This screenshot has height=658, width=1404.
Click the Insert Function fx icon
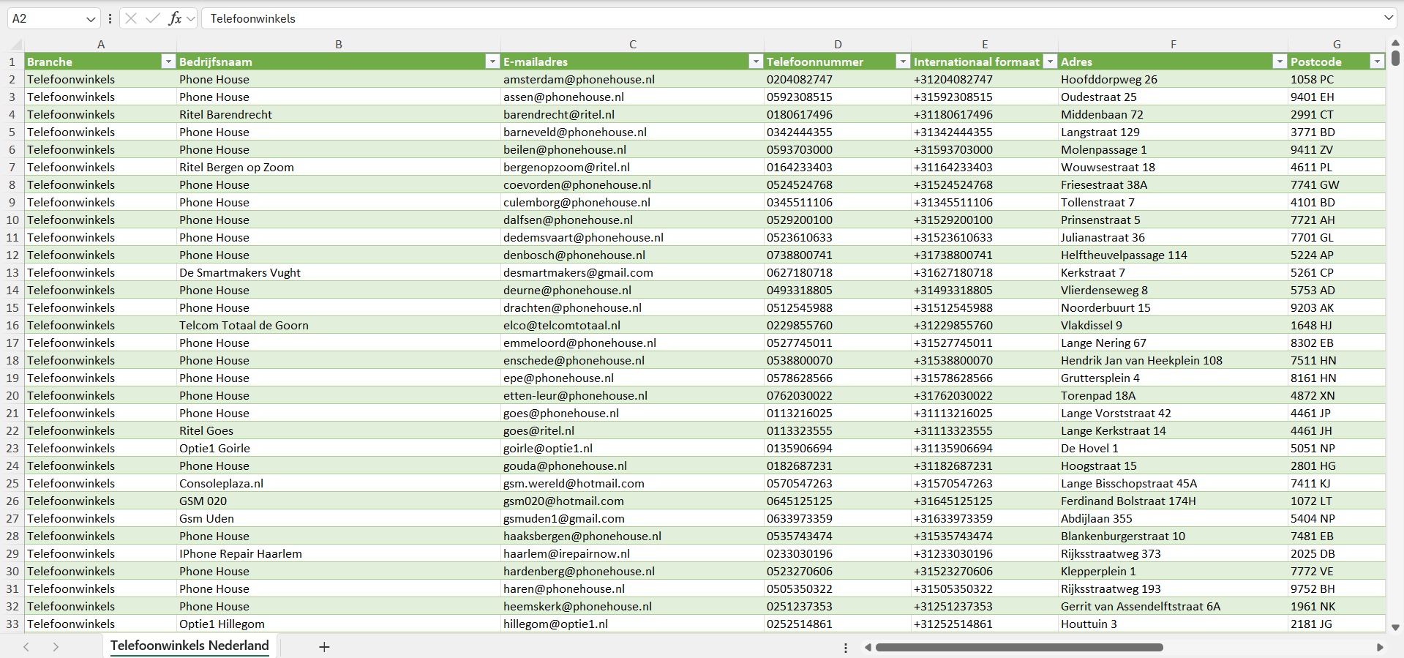tap(175, 18)
